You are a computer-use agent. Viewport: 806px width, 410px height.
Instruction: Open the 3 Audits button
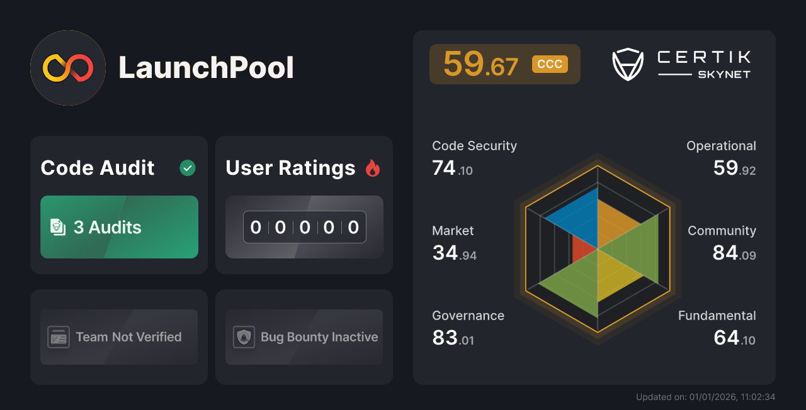click(x=119, y=227)
